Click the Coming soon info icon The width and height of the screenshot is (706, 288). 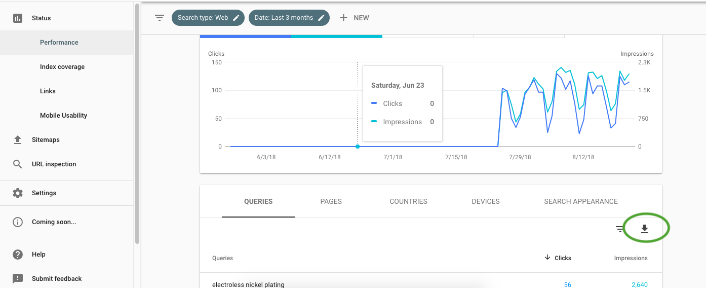[18, 222]
